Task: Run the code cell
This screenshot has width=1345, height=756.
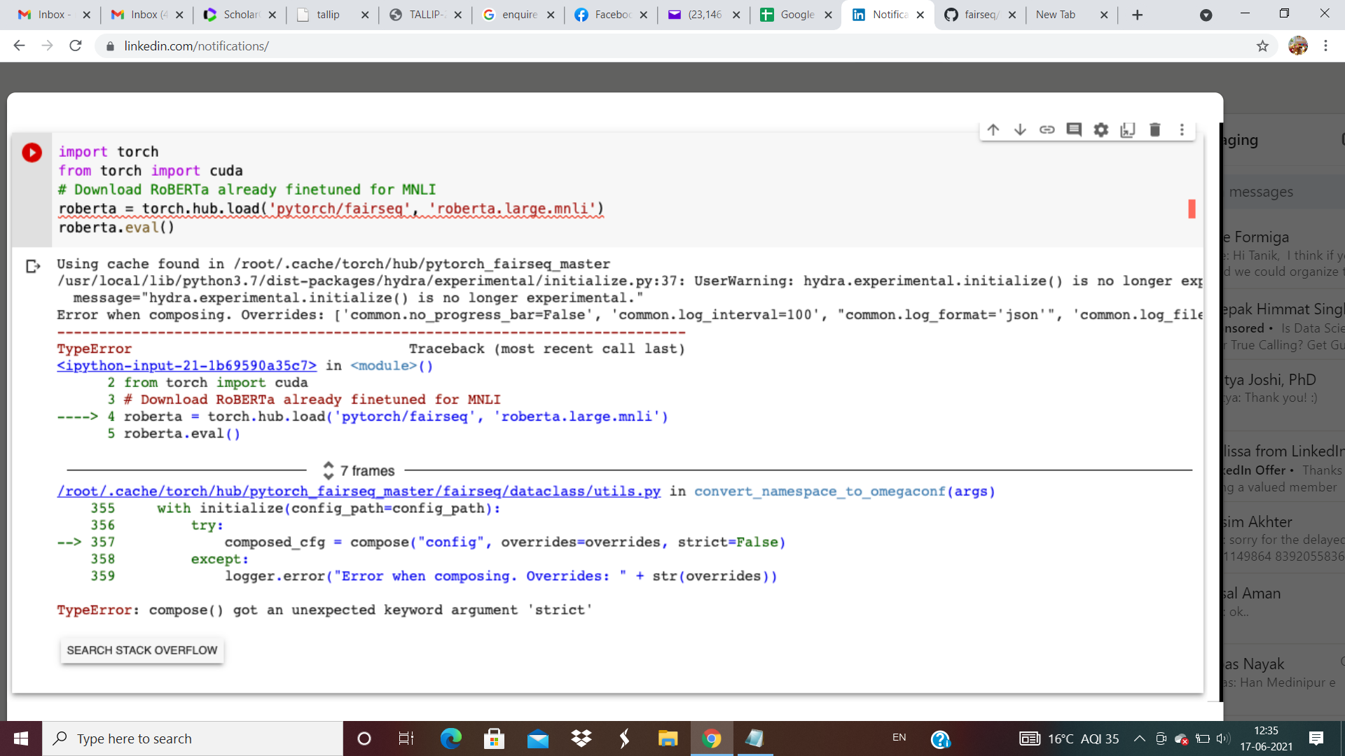Action: [x=32, y=152]
